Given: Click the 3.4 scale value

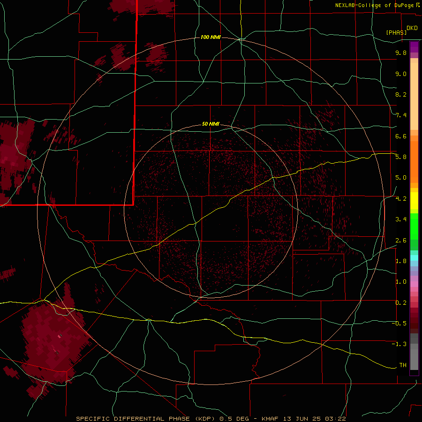Looking at the screenshot, I should [x=401, y=219].
